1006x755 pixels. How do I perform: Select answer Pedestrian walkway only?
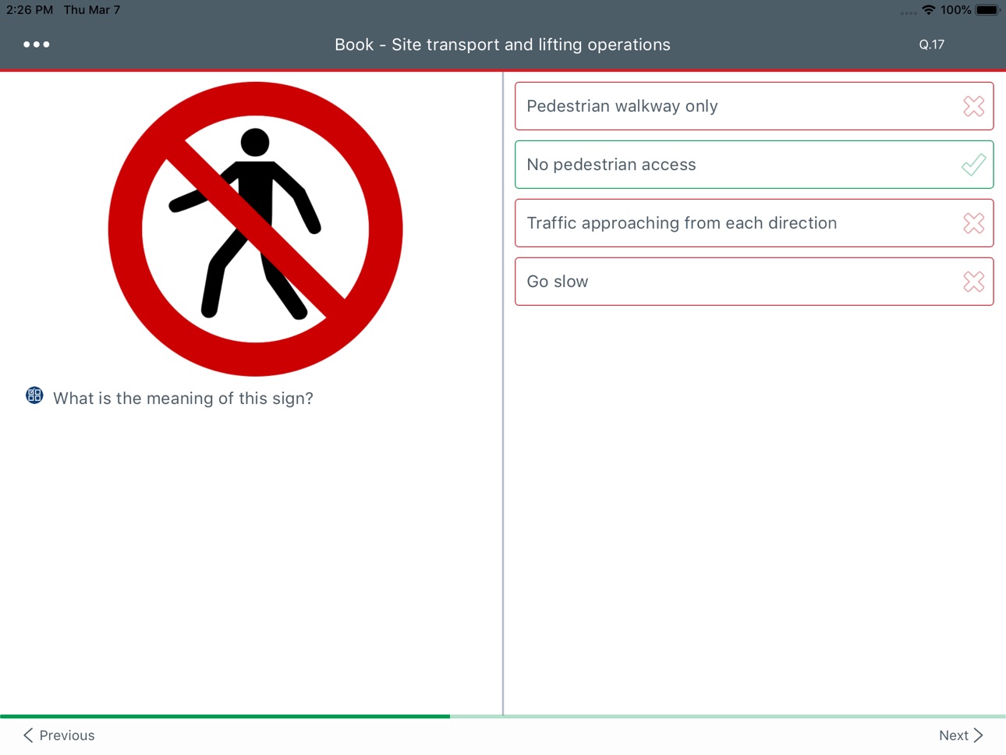(x=754, y=106)
